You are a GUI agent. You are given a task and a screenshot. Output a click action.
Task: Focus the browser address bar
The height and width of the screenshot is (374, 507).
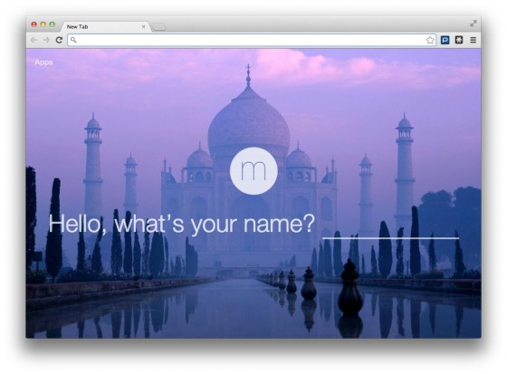tap(252, 40)
